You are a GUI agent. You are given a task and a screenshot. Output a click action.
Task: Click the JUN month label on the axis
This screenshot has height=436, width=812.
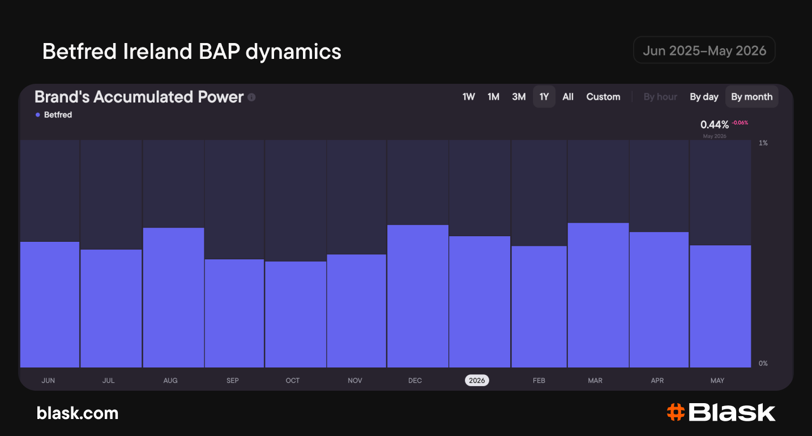click(48, 381)
